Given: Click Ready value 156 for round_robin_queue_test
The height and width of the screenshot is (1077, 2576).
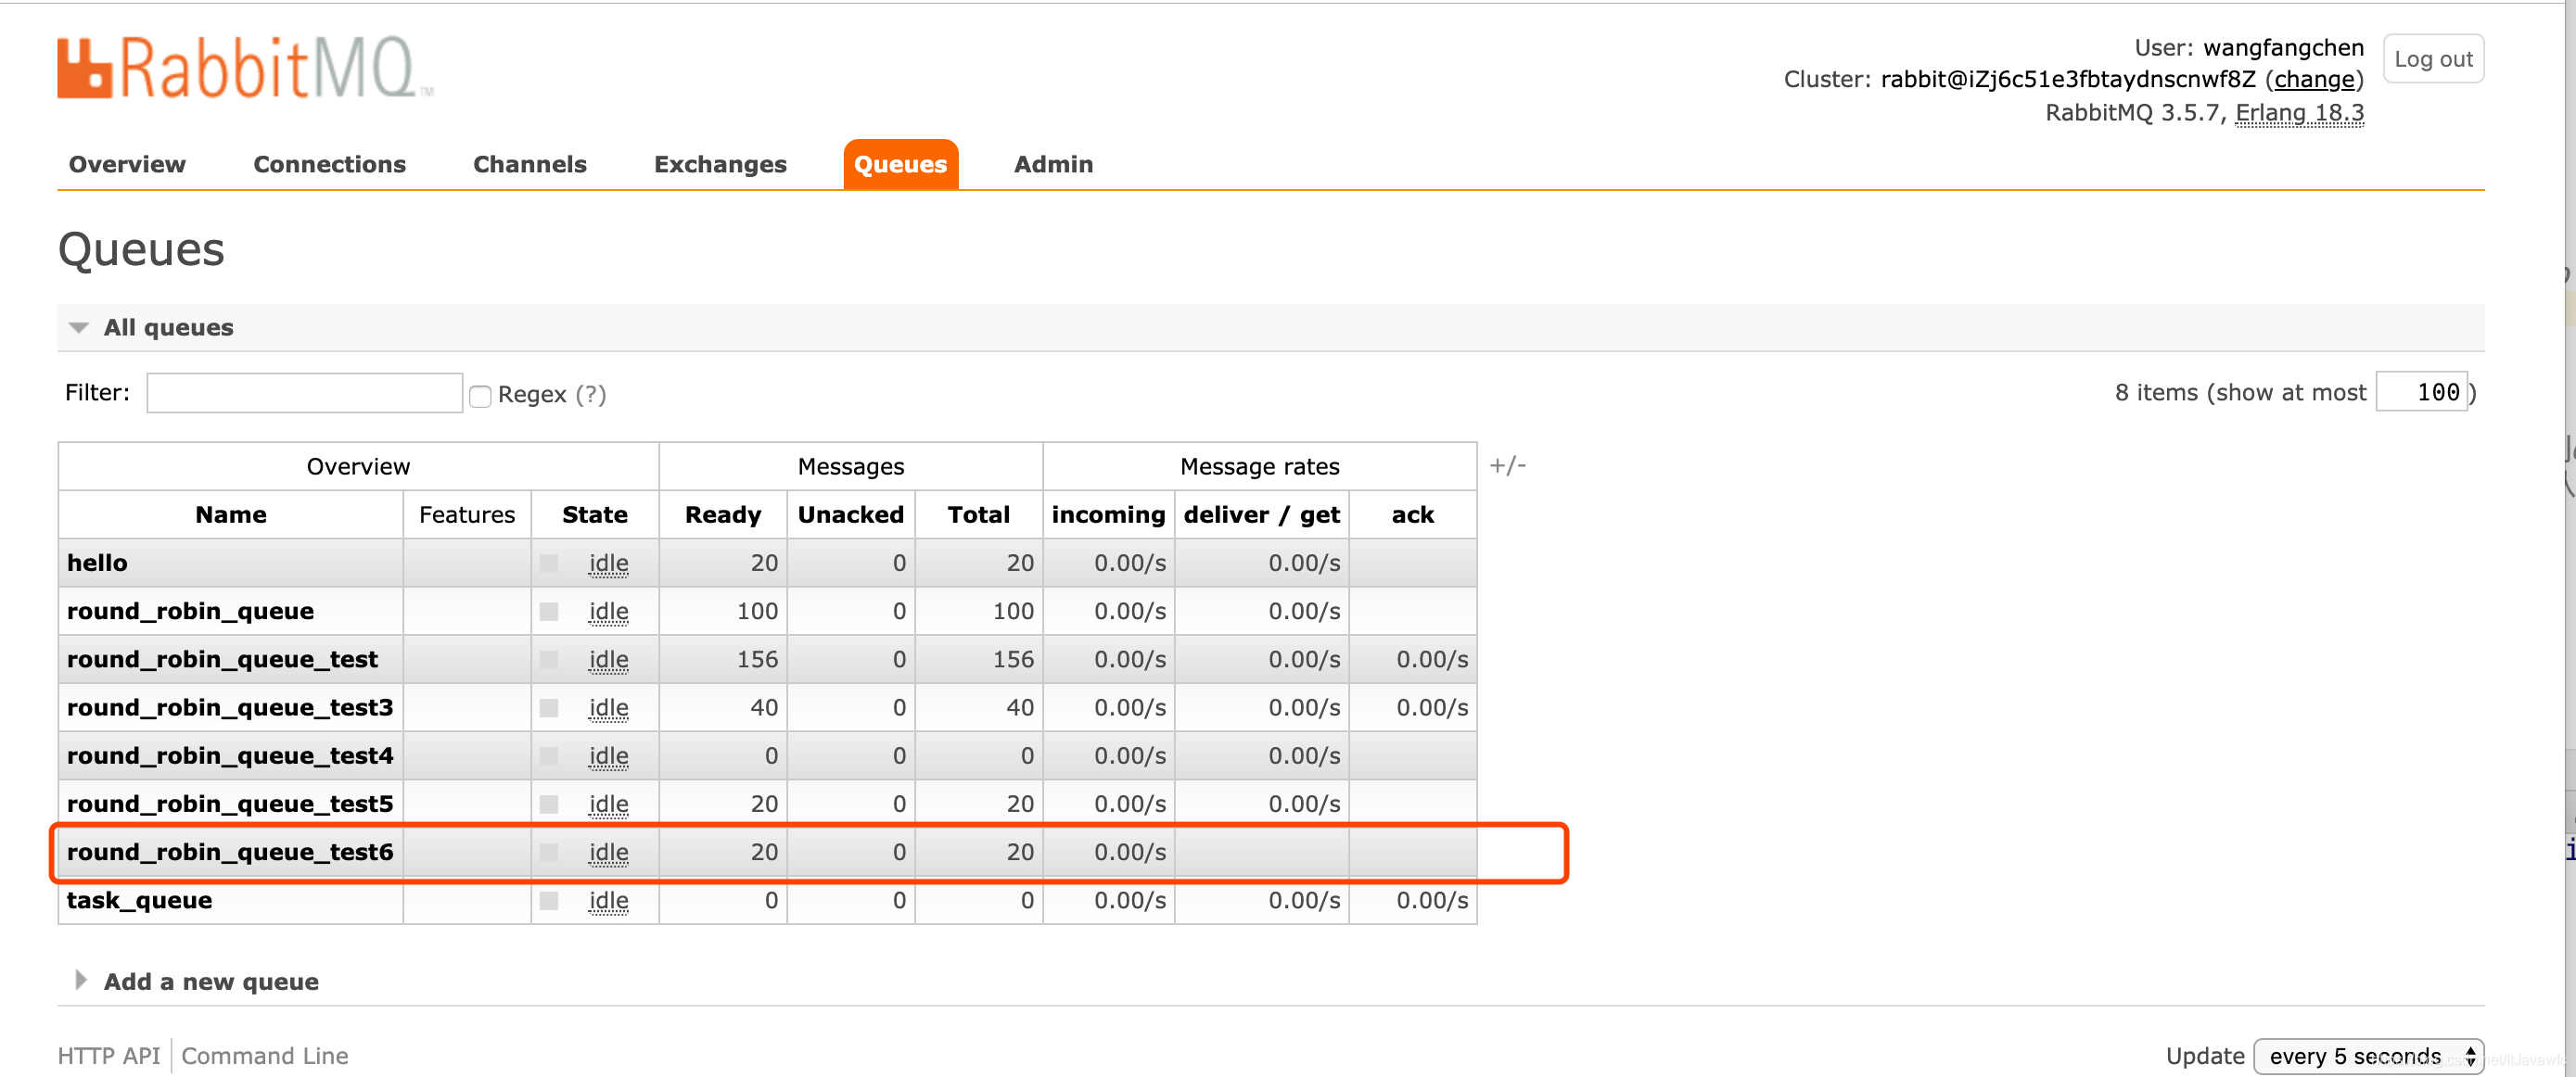Looking at the screenshot, I should click(x=757, y=658).
